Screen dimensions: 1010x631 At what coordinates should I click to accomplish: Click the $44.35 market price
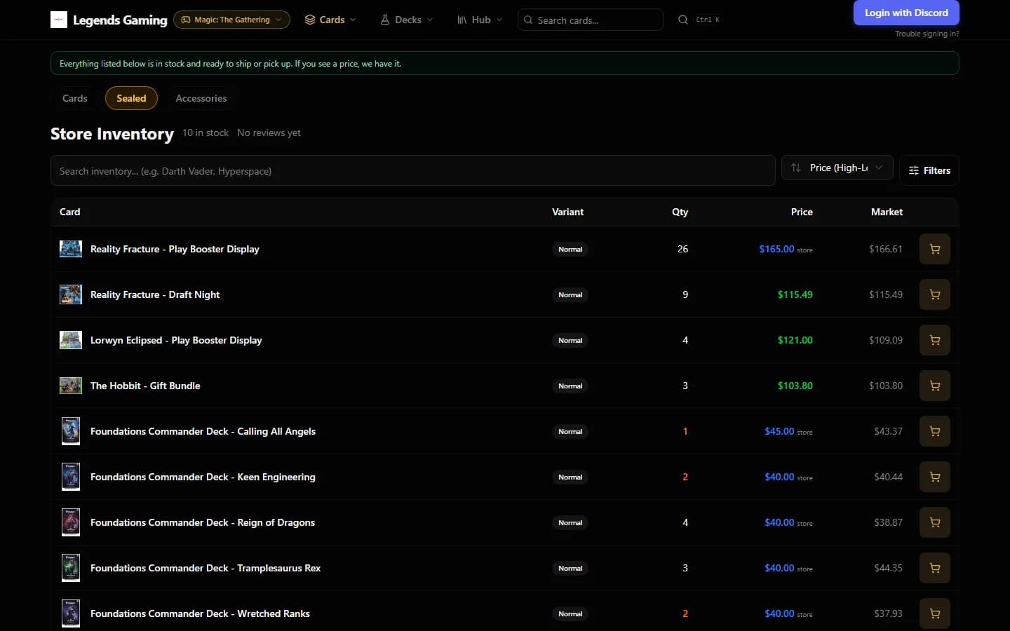pyautogui.click(x=889, y=568)
